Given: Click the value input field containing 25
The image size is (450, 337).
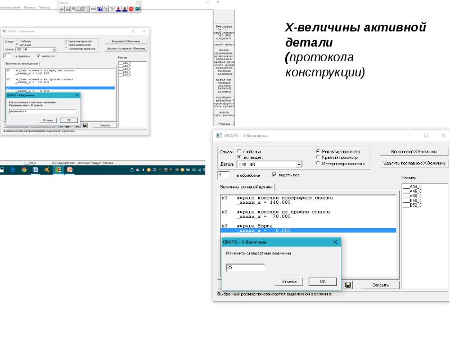Looking at the screenshot, I should (x=245, y=267).
